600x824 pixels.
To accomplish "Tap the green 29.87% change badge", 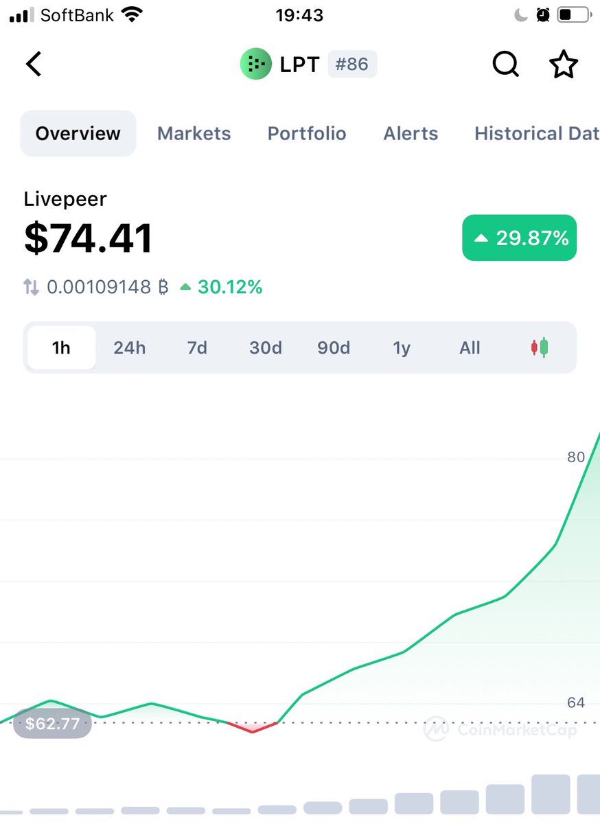I will [520, 238].
